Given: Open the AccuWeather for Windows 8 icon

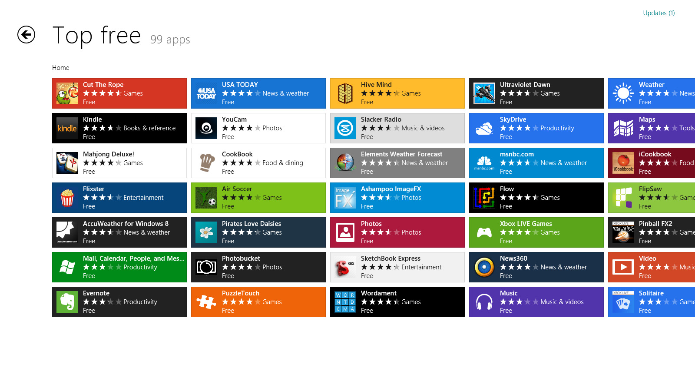Looking at the screenshot, I should (67, 232).
